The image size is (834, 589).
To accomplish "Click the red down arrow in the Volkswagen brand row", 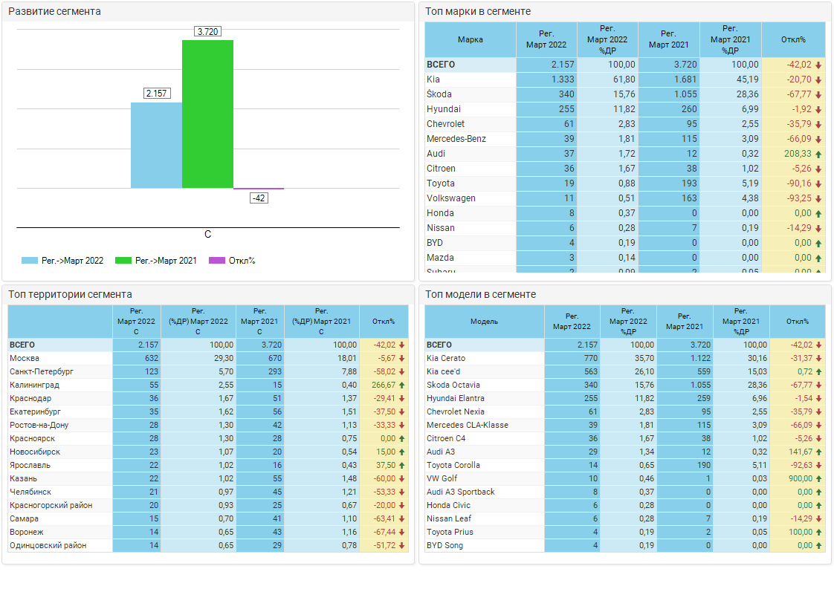I will 818,198.
